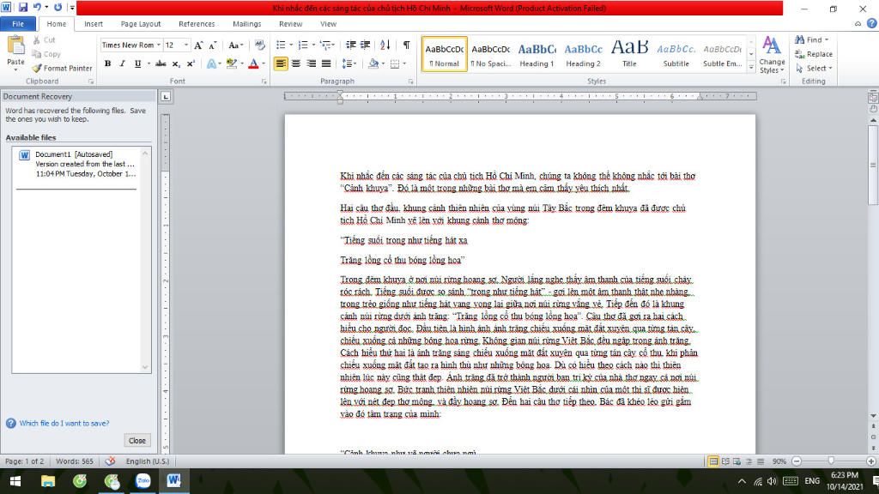The height and width of the screenshot is (494, 879).
Task: Toggle ruler view button above scrollbar
Action: (x=873, y=97)
